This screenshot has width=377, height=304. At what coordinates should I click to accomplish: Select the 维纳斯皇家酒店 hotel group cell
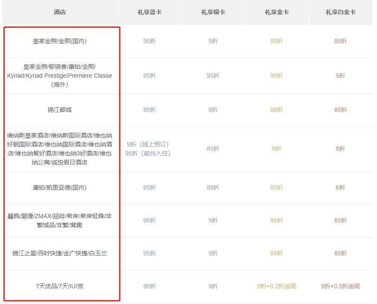60,149
